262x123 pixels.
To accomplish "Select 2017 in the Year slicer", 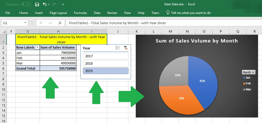I will [x=106, y=56].
